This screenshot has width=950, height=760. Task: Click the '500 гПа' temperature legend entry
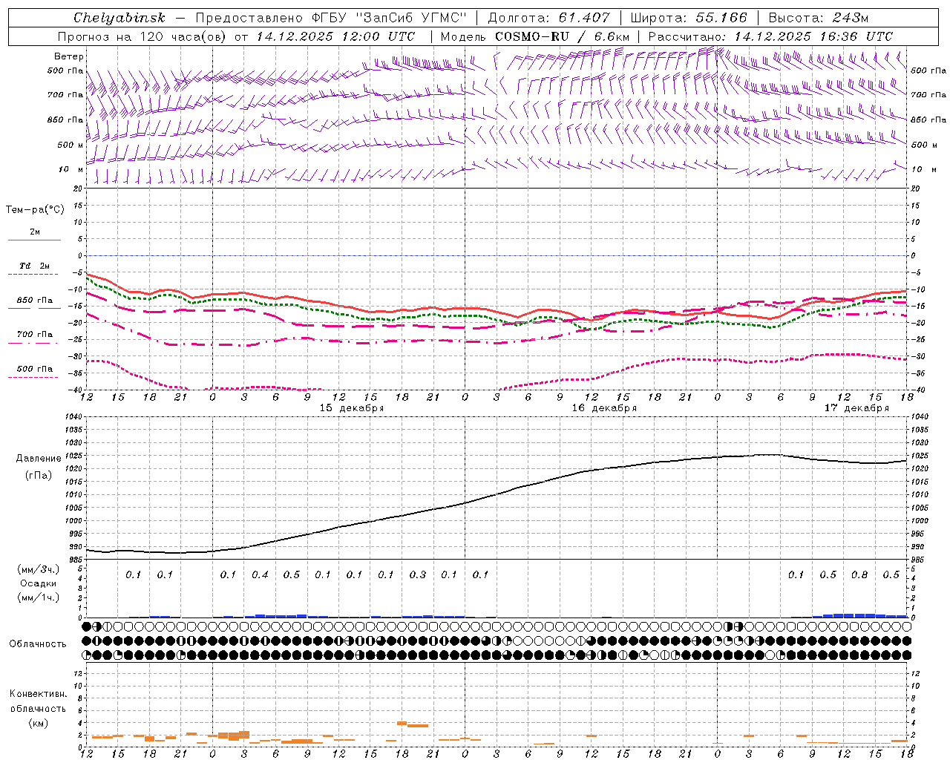coord(35,369)
